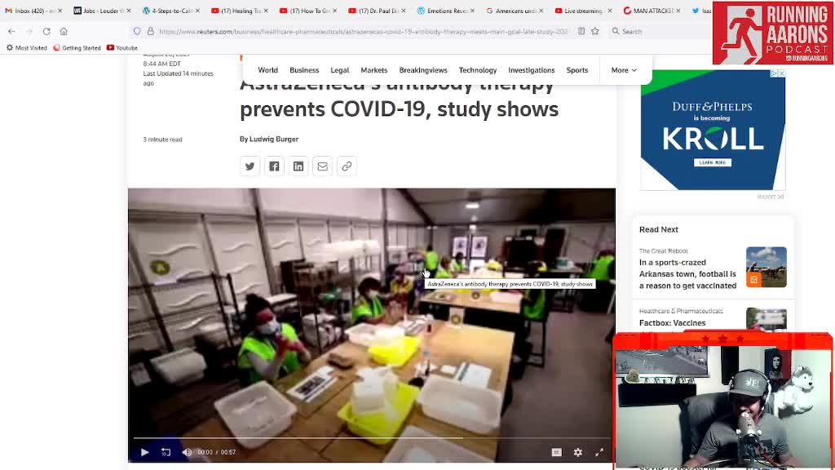Switch to Live streaming tab
Viewport: 835px width, 470px height.
pyautogui.click(x=582, y=11)
